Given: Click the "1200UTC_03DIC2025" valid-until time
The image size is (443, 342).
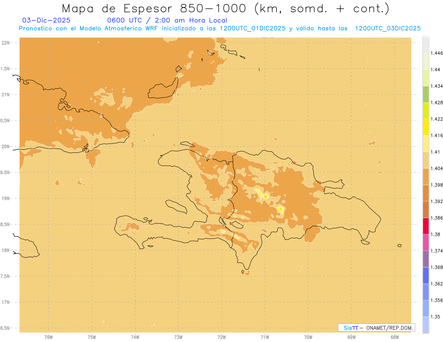Looking at the screenshot, I should [388, 28].
